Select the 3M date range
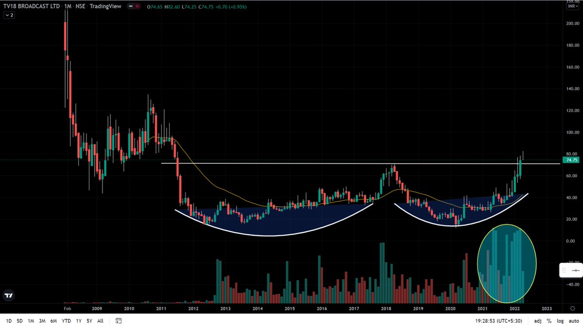The image size is (583, 328). [42, 321]
